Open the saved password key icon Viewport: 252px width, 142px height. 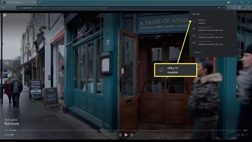coord(219,8)
